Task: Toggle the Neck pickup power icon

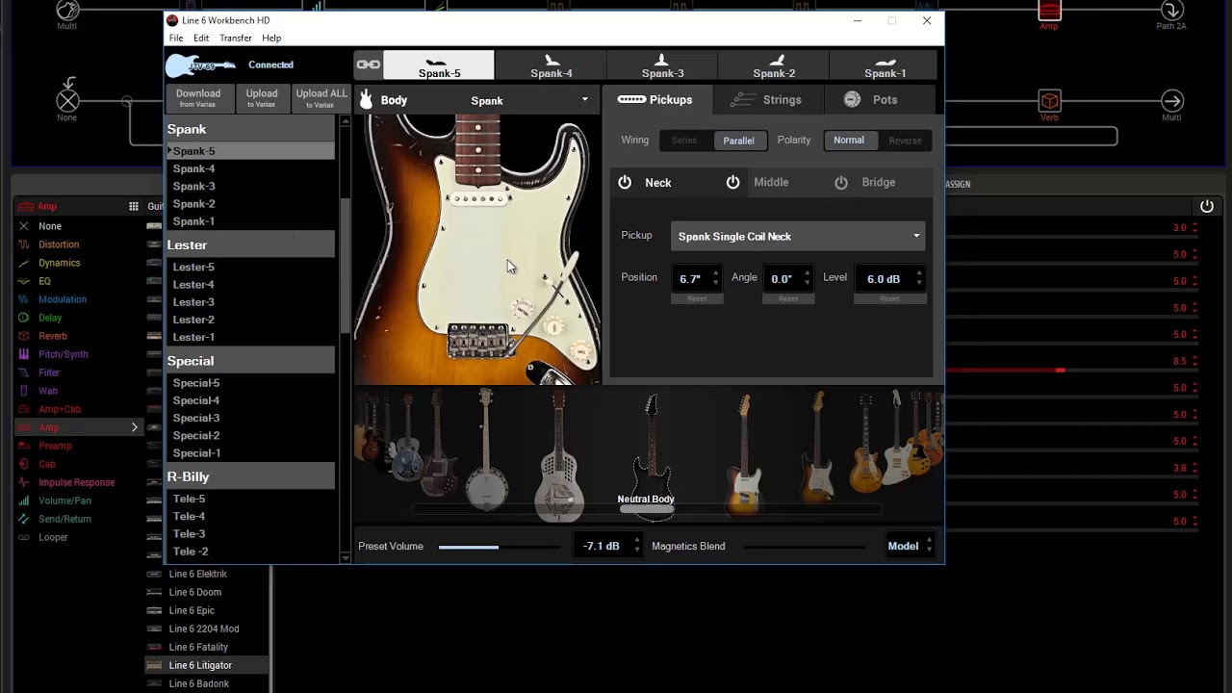Action: tap(625, 182)
